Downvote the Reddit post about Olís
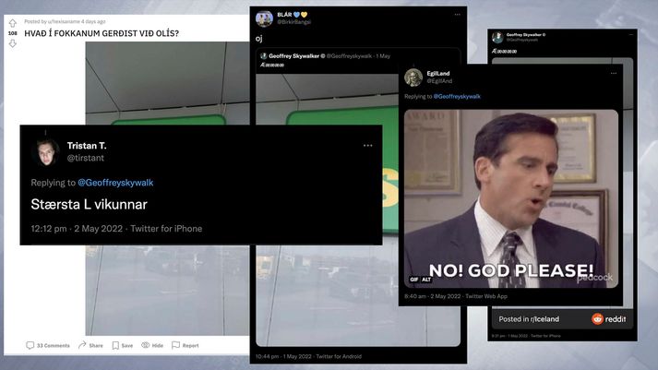 click(x=13, y=43)
